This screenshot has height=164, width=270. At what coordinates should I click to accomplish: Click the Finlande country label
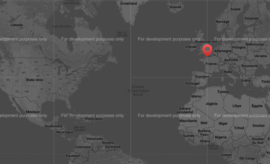pyautogui.click(x=251, y=18)
